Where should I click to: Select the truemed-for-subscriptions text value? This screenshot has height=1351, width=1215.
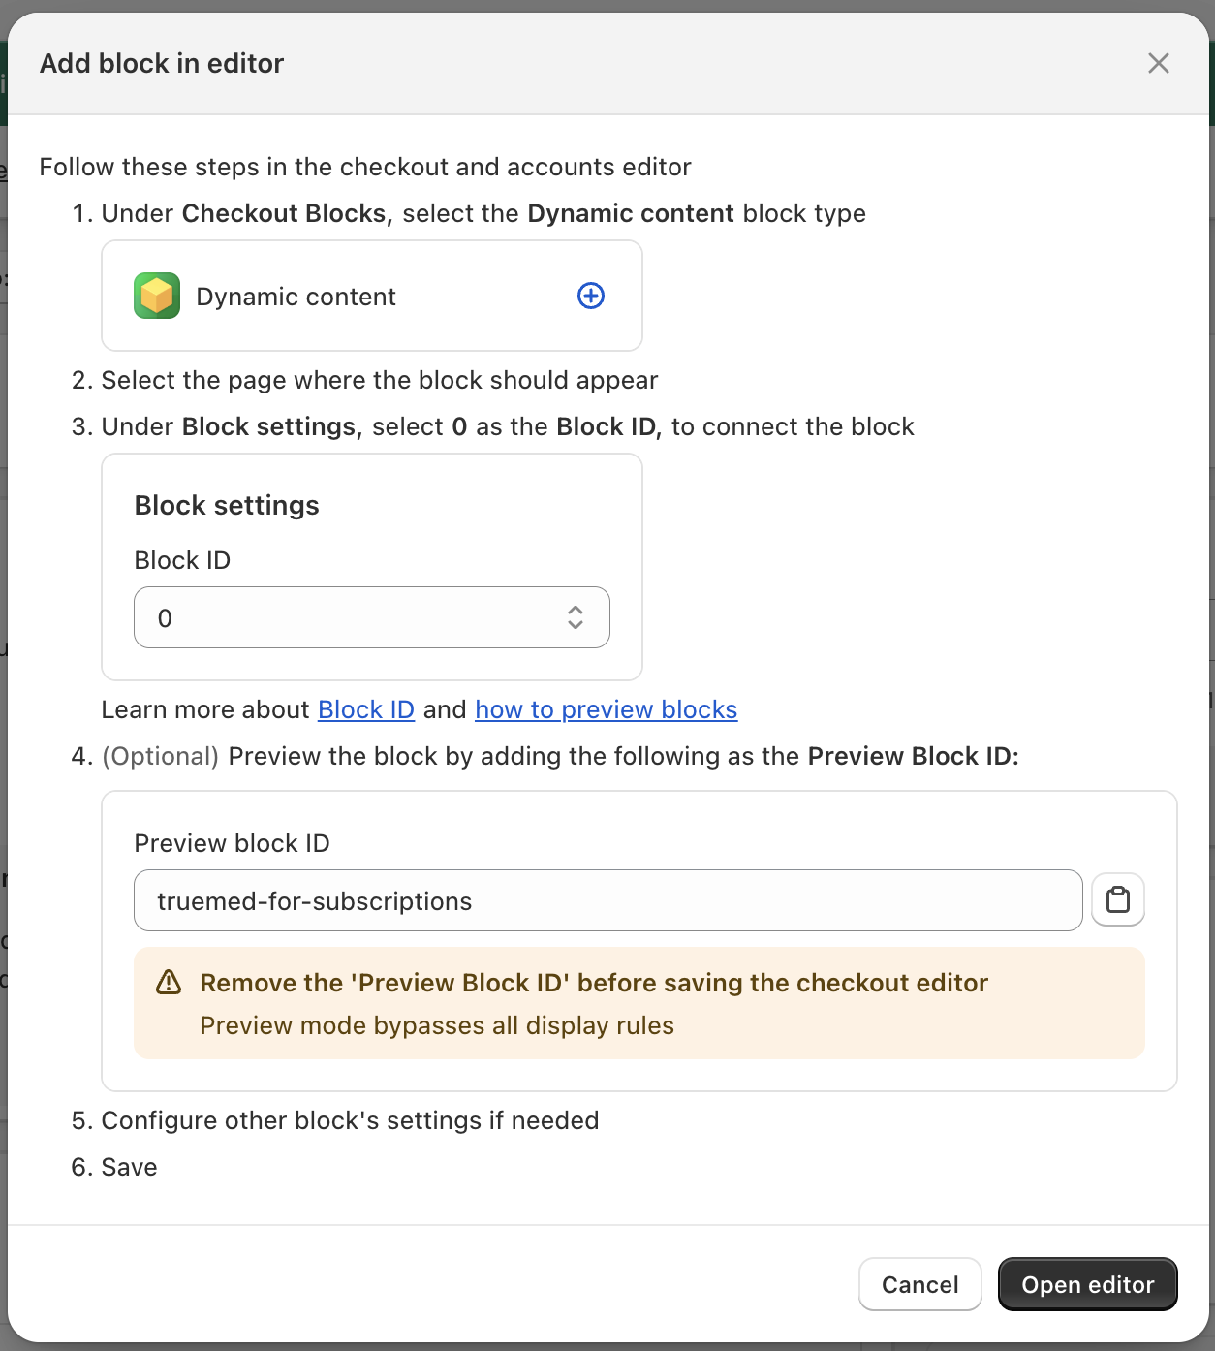(316, 900)
